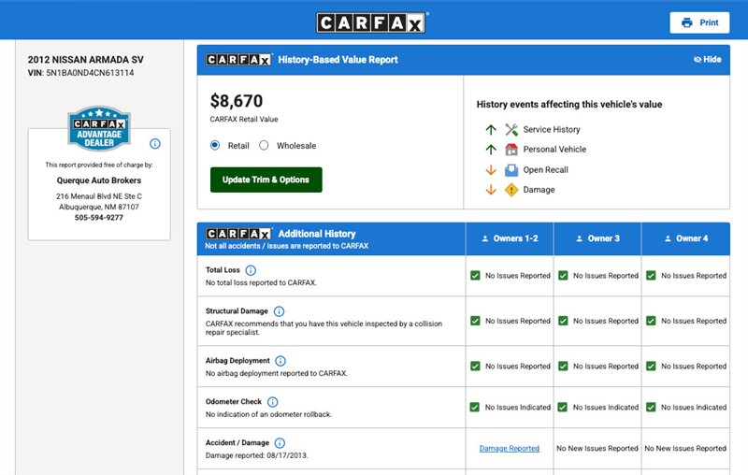The image size is (748, 475).
Task: Click Update Trim & Options button
Action: click(x=266, y=180)
